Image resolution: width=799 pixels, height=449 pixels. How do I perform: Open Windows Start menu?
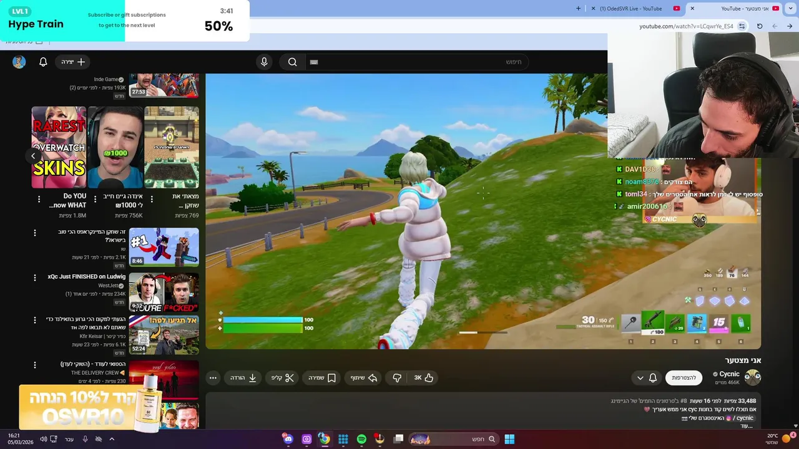(509, 439)
